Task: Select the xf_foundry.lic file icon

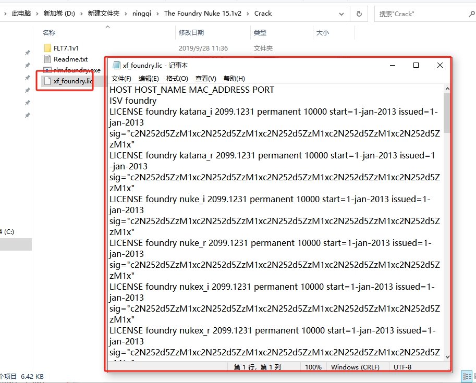Action: pyautogui.click(x=47, y=81)
